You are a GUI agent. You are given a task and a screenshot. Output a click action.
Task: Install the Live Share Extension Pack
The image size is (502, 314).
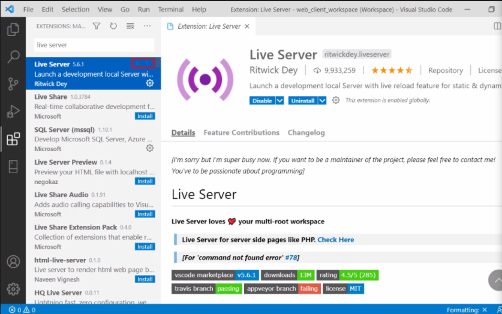click(145, 246)
